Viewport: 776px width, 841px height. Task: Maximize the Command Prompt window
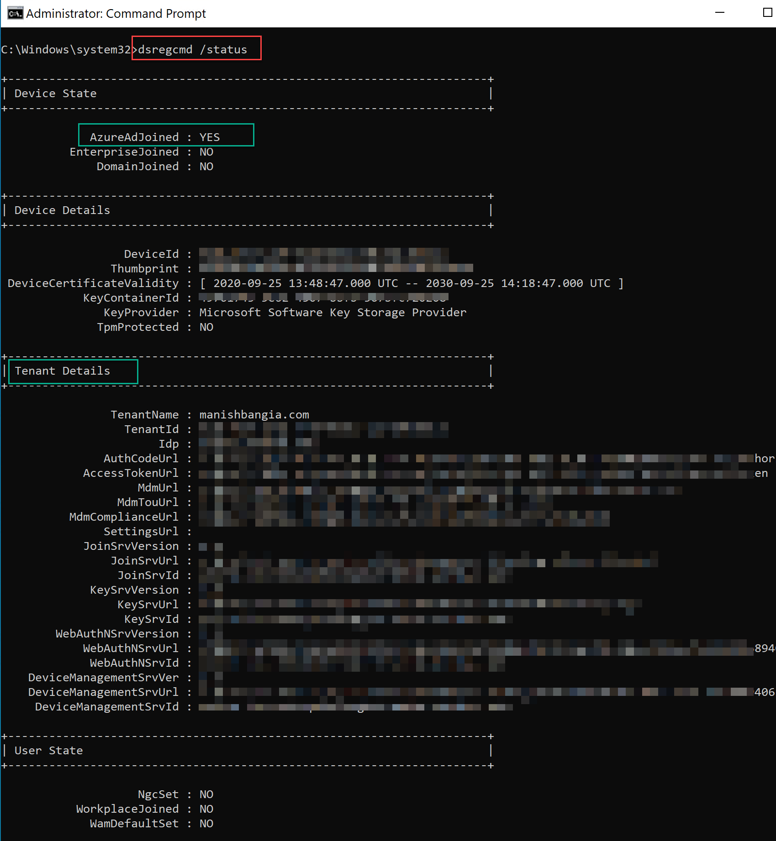[767, 13]
